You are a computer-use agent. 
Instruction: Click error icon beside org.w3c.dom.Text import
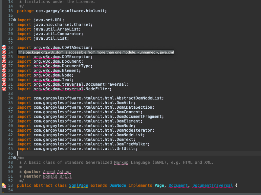click(x=4, y=80)
